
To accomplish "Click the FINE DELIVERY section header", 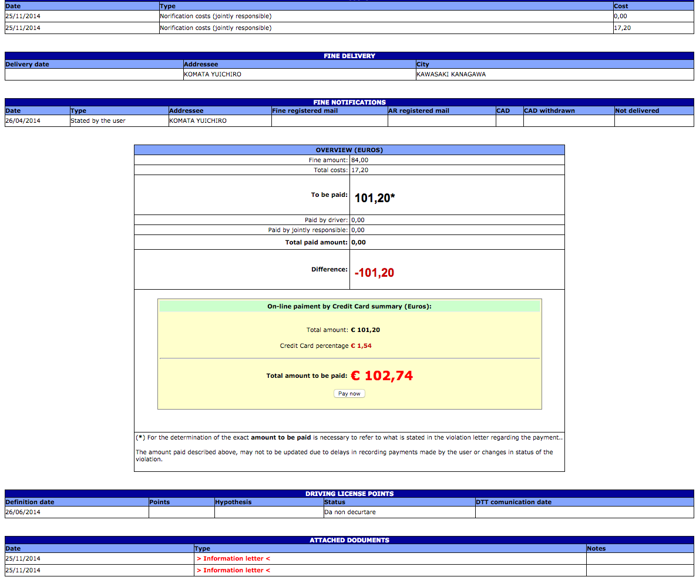I will (349, 56).
